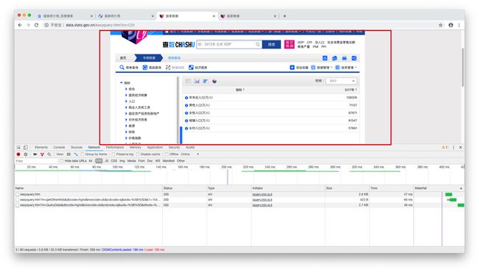Switch to DevTools Application tab
The image size is (479, 272).
tap(155, 148)
